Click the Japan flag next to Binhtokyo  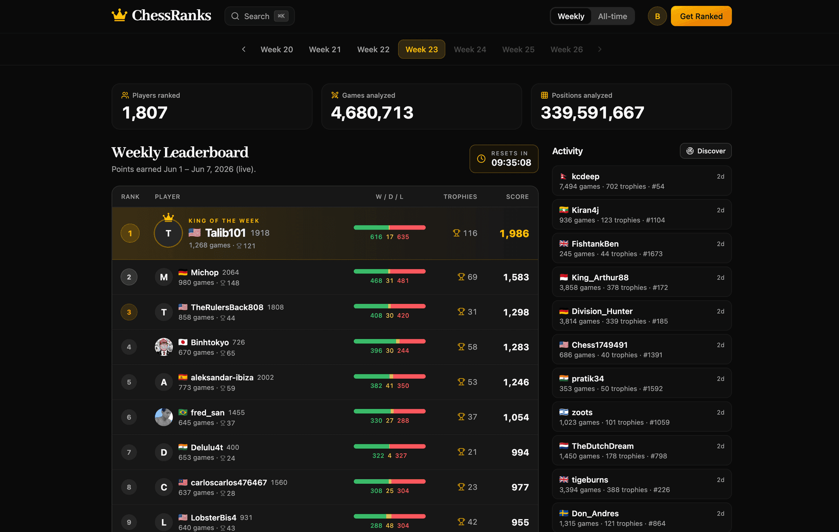tap(183, 342)
